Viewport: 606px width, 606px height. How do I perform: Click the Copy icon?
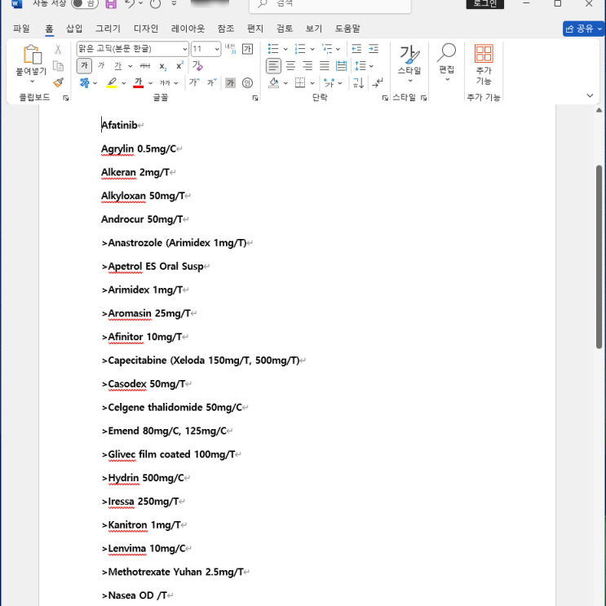point(58,66)
